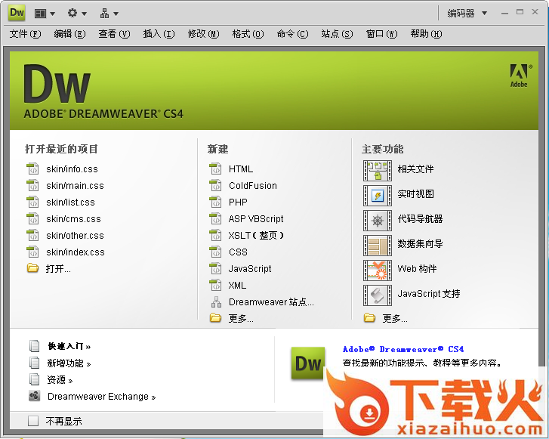The height and width of the screenshot is (439, 549).
Task: Open the 站点(S) menu
Action: [x=337, y=34]
